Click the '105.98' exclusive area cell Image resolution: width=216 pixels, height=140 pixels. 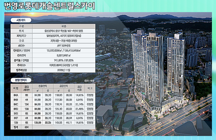point(38,122)
